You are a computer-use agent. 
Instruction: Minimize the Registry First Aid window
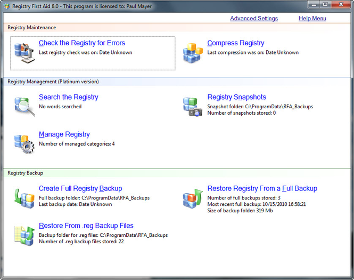(x=314, y=4)
